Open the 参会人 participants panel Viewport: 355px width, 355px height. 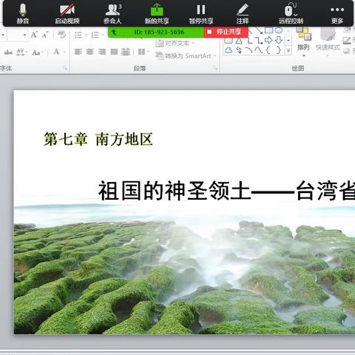[x=112, y=13]
